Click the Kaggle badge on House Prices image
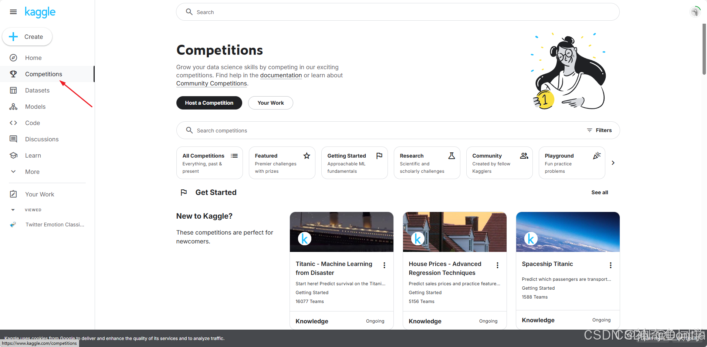The width and height of the screenshot is (707, 347). tap(418, 239)
